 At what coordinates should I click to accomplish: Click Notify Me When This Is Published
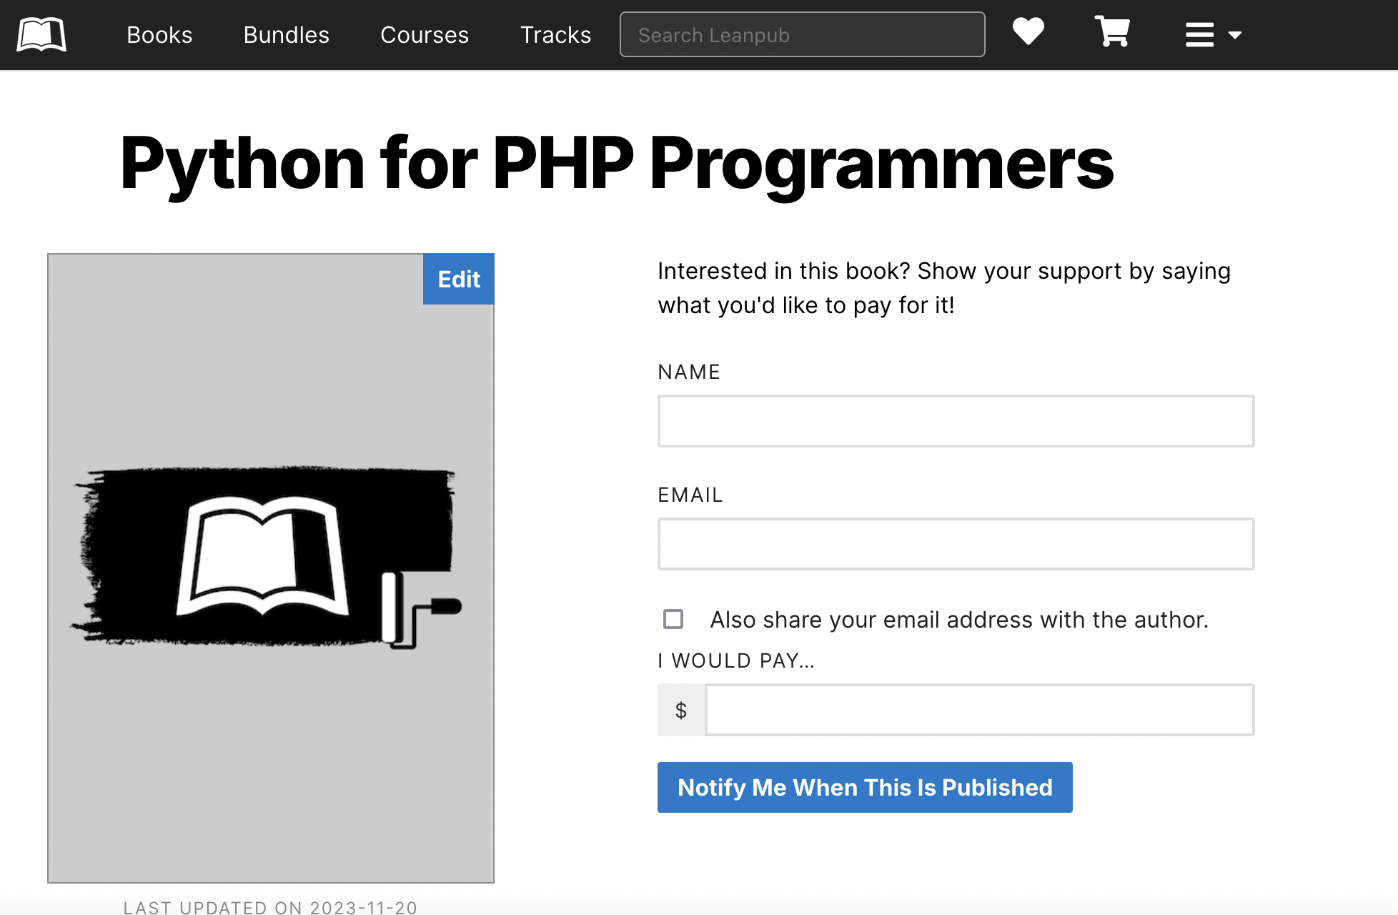(865, 787)
